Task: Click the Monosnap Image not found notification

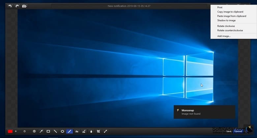Action: click(x=204, y=112)
